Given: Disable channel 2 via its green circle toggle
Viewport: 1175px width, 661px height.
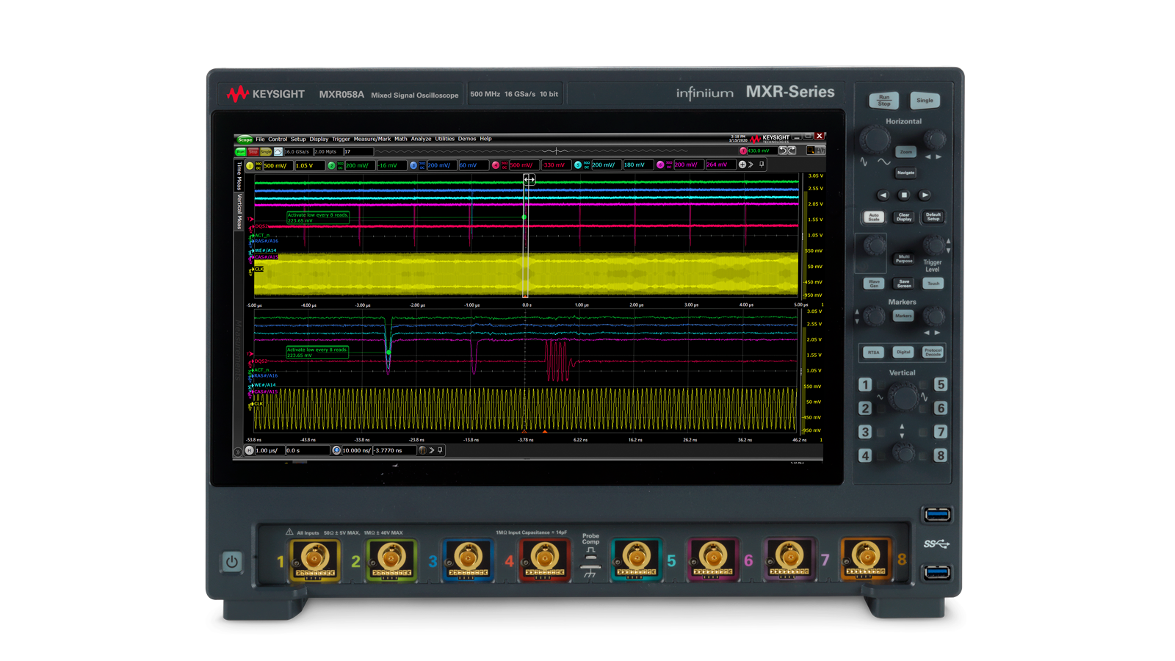Looking at the screenshot, I should tap(330, 165).
